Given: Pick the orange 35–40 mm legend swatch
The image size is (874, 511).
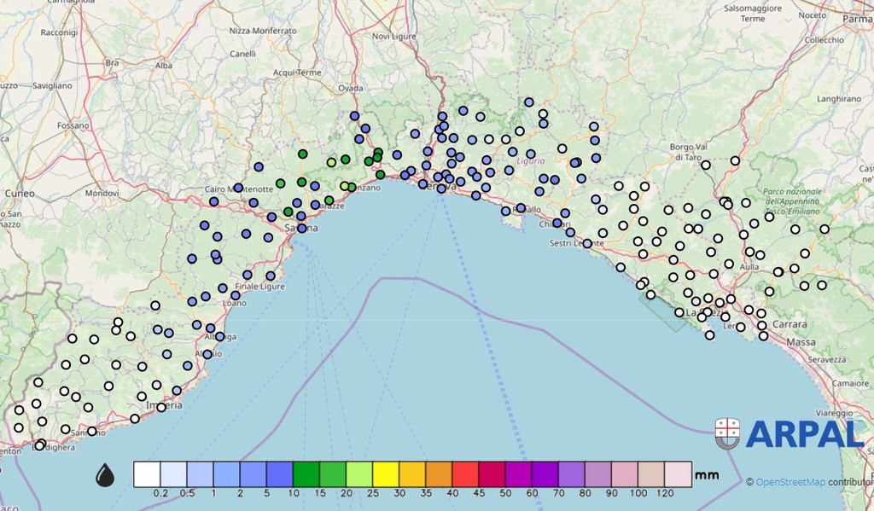Looking at the screenshot, I should click(440, 474).
